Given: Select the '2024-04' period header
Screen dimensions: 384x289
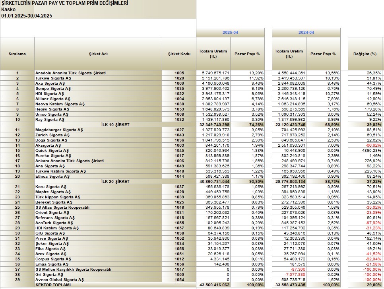Looking at the screenshot, I should 306,33.
